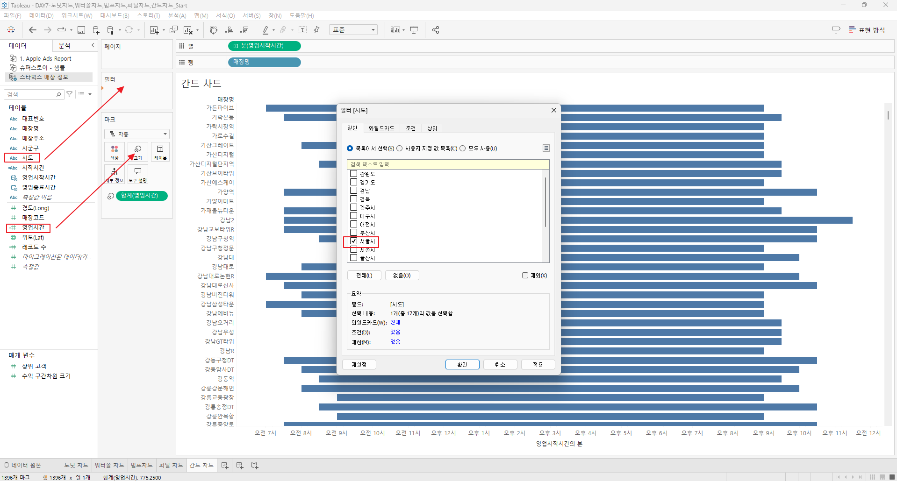Open the 분석(A) menu
The height and width of the screenshot is (481, 897).
tap(177, 15)
